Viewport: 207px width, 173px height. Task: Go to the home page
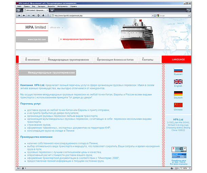tap(43, 16)
